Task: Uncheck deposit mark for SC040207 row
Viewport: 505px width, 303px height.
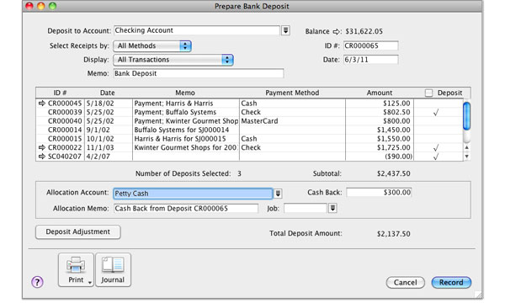Action: (436, 157)
